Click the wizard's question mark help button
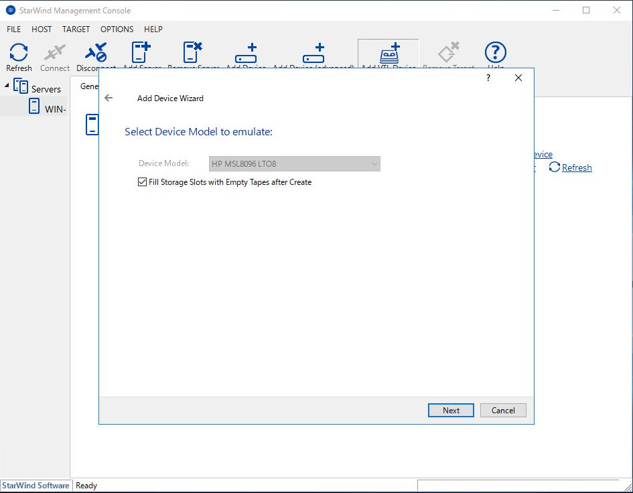 pos(488,78)
